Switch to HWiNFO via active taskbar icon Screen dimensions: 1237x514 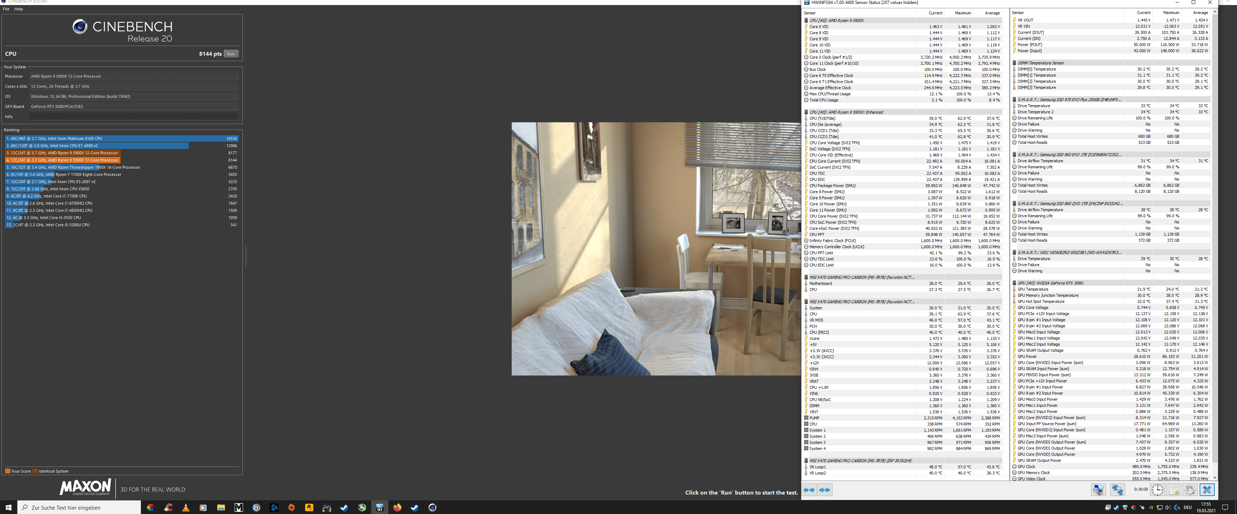(x=380, y=507)
